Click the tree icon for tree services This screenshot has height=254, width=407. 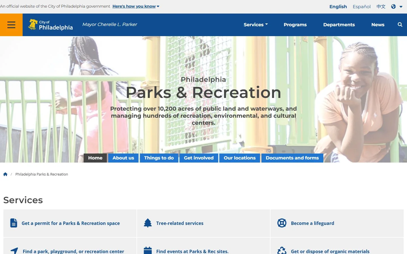pyautogui.click(x=148, y=223)
